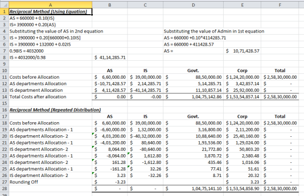Screen dimensions: 304x196
Task: Click 'AS' header in row 10
Action: (x=110, y=71)
